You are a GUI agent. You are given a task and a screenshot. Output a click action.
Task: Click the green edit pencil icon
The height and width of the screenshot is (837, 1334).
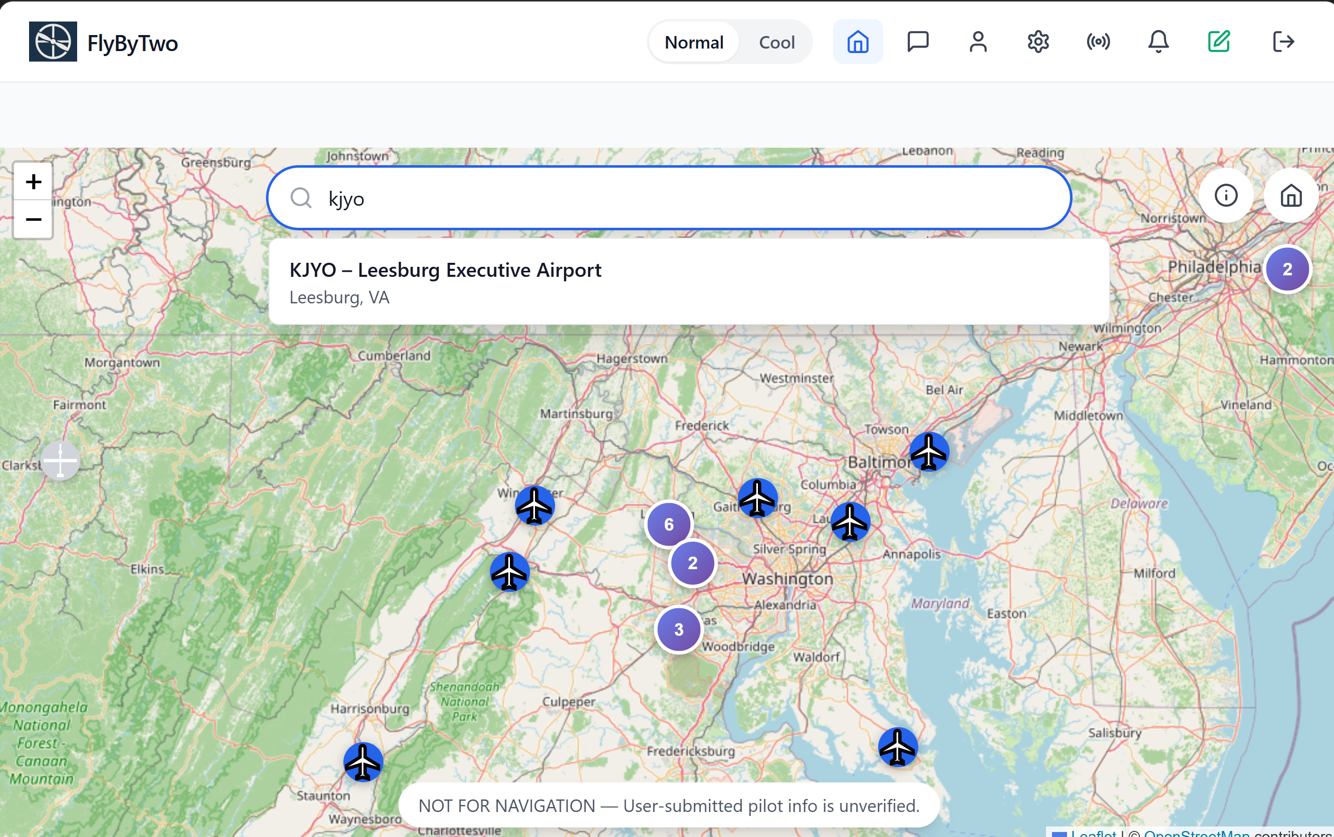click(x=1219, y=42)
